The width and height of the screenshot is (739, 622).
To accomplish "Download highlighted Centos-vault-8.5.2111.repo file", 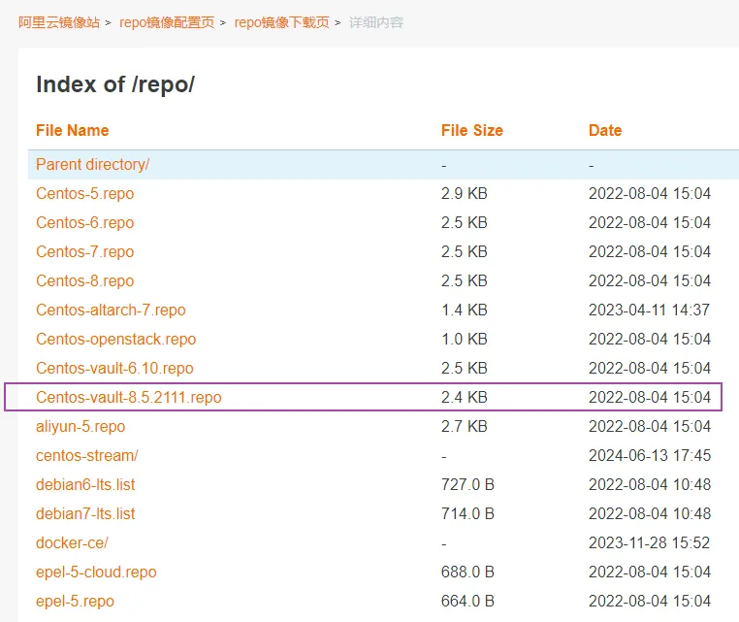I will click(128, 397).
